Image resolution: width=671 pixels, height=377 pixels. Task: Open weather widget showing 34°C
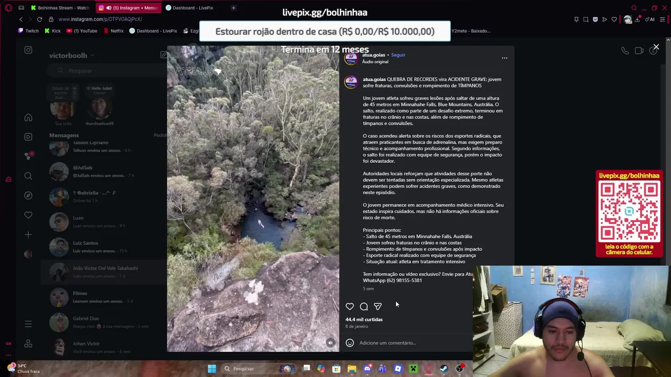click(x=24, y=369)
